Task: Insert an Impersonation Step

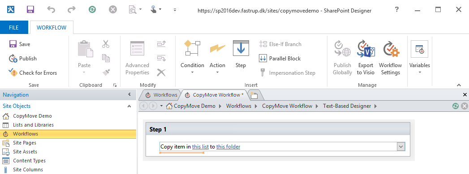Action: (x=287, y=72)
